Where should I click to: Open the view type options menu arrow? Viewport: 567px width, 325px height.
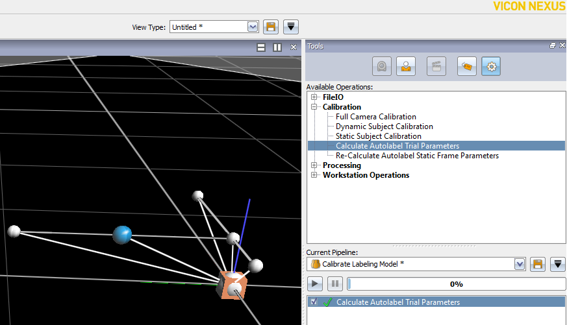[x=291, y=27]
